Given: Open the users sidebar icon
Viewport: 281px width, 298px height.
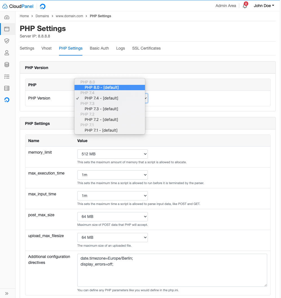Looking at the screenshot, I should click(x=7, y=53).
